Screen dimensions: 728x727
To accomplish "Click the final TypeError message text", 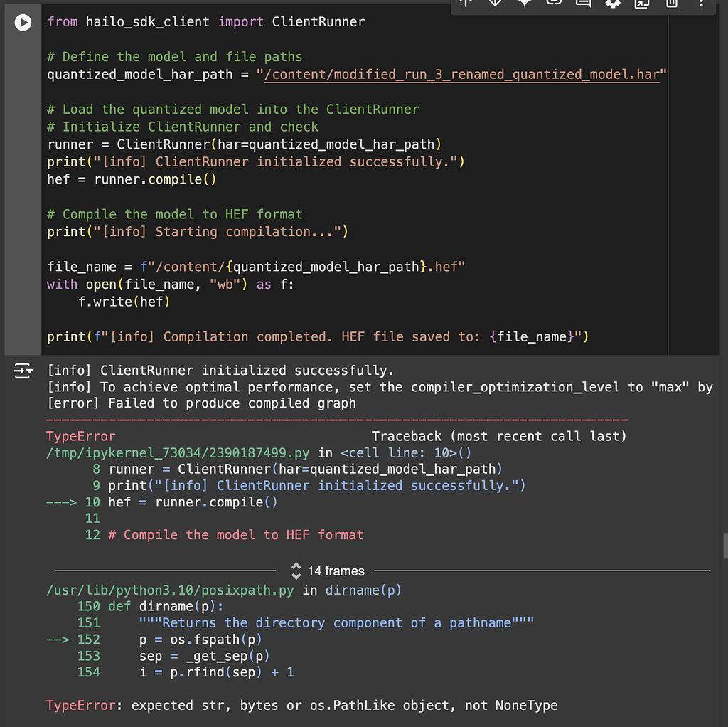I will pyautogui.click(x=301, y=705).
